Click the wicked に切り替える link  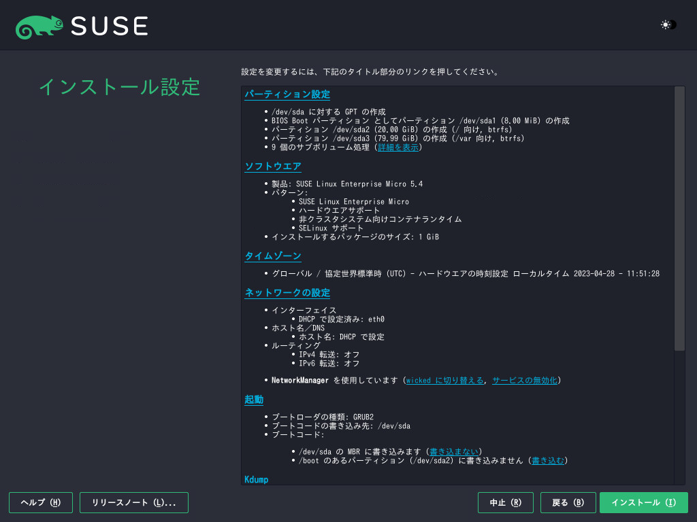pos(444,381)
